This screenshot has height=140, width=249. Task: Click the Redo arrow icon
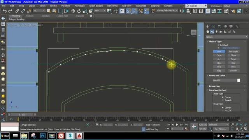[x=11, y=11]
